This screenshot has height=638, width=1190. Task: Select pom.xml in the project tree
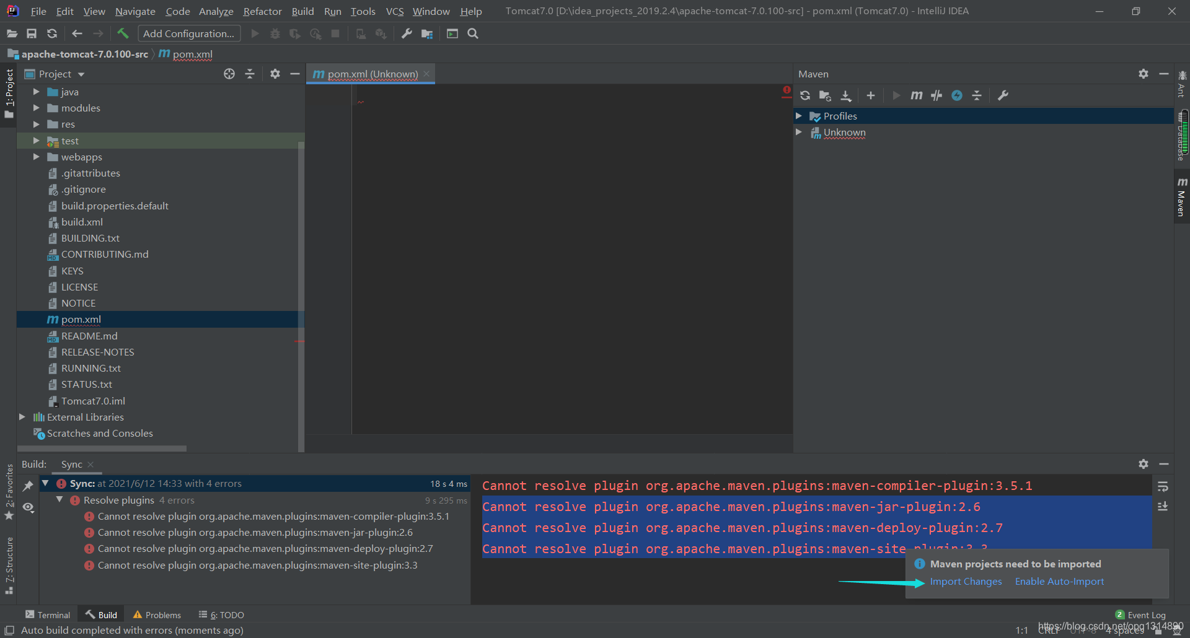click(x=161, y=319)
